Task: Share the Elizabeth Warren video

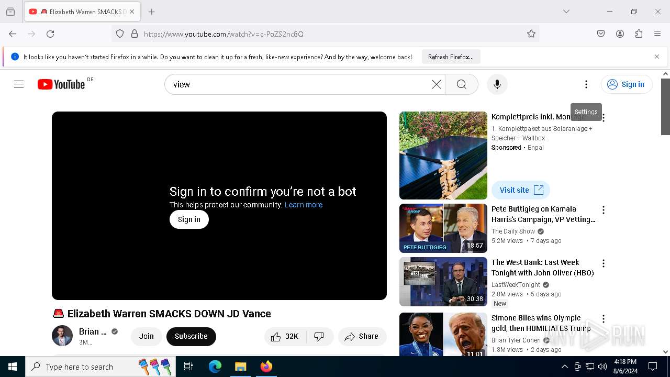Action: pyautogui.click(x=362, y=337)
